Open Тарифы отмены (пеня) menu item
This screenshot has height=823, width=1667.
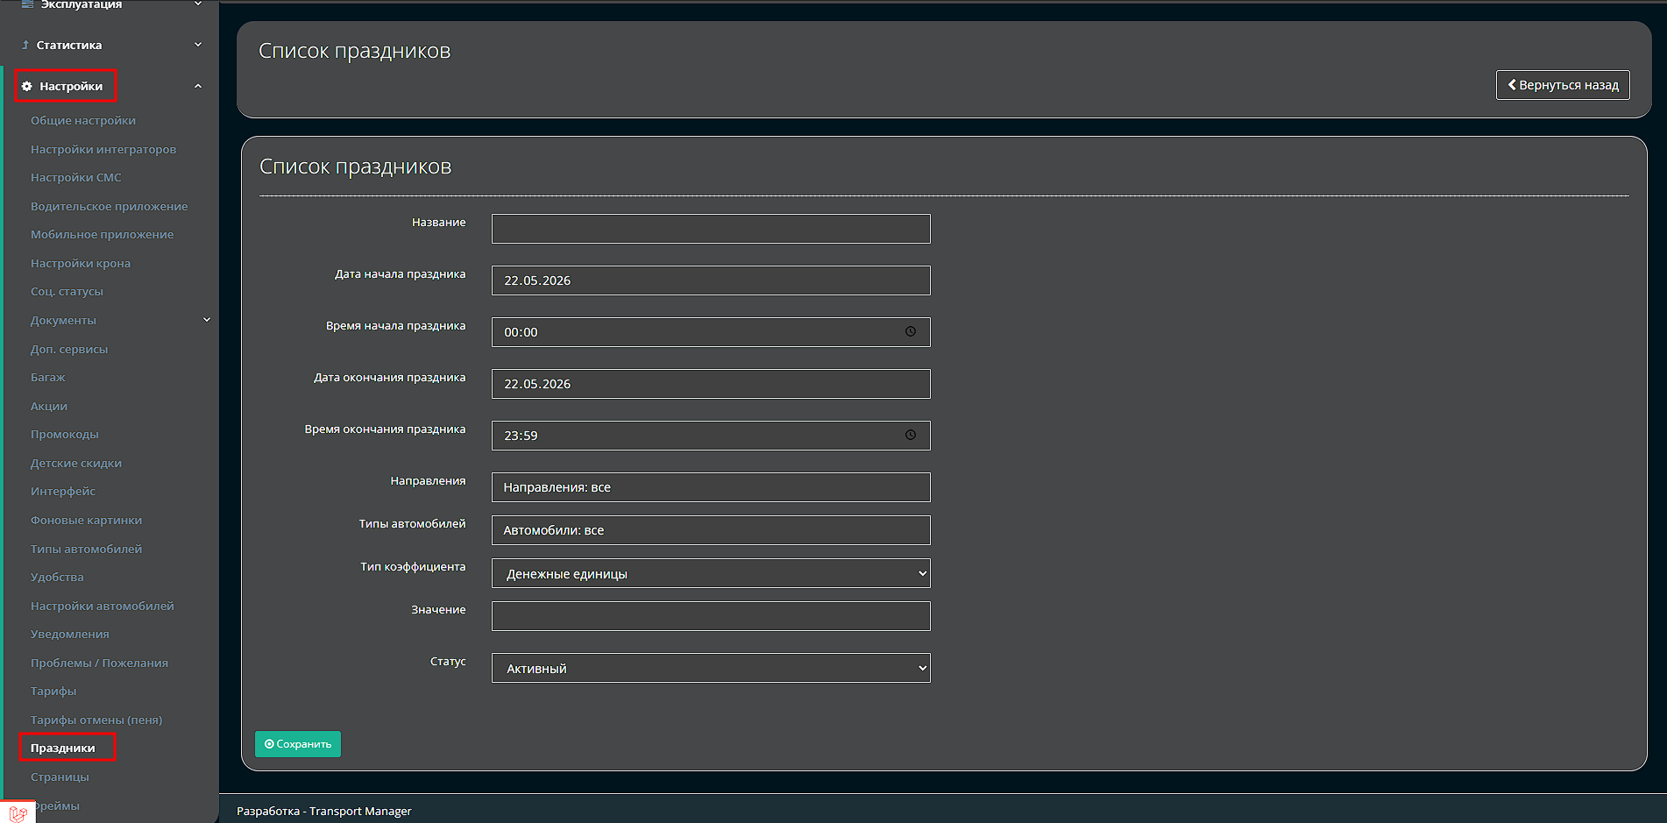(x=96, y=720)
